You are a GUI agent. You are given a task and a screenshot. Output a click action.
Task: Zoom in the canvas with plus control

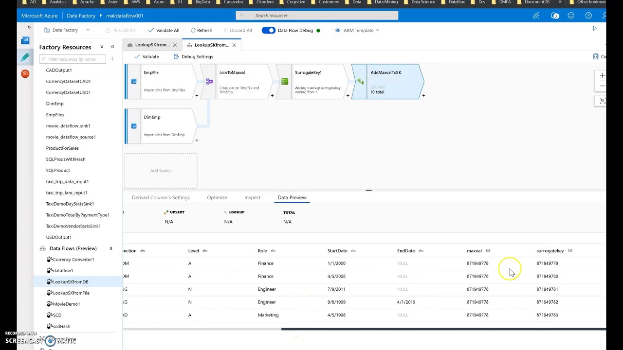click(602, 75)
